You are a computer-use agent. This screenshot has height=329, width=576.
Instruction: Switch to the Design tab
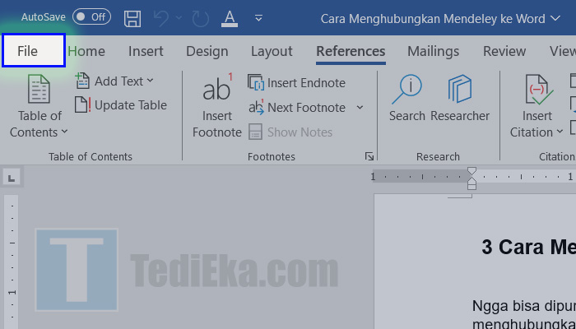click(x=207, y=51)
